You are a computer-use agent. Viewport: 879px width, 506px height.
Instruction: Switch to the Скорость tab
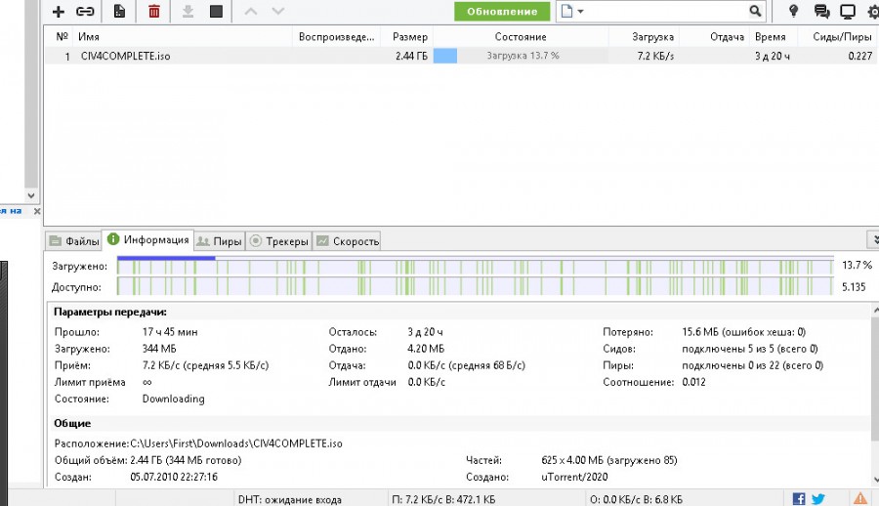click(x=347, y=241)
